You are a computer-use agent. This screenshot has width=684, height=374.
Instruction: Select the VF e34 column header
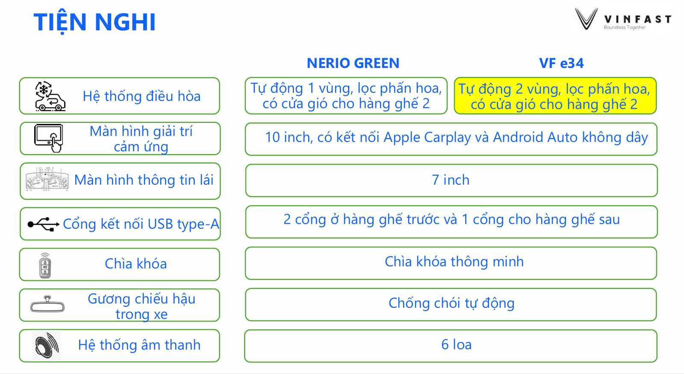561,63
